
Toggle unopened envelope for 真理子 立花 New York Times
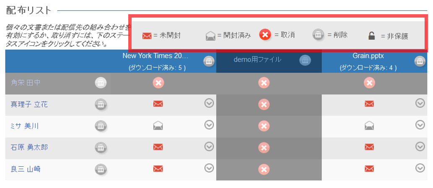pos(158,104)
